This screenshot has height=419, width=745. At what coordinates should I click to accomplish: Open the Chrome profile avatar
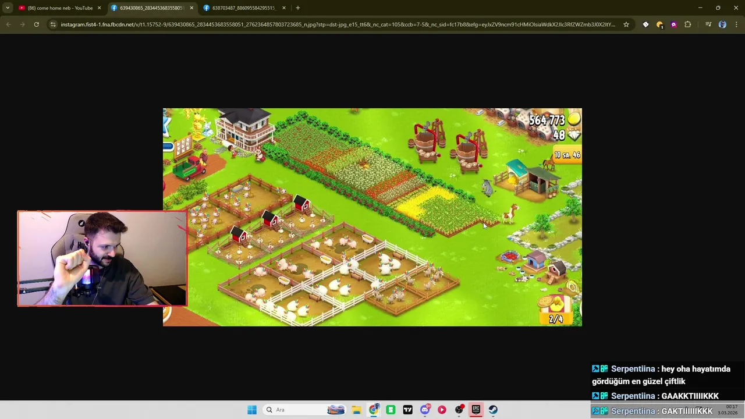click(722, 24)
